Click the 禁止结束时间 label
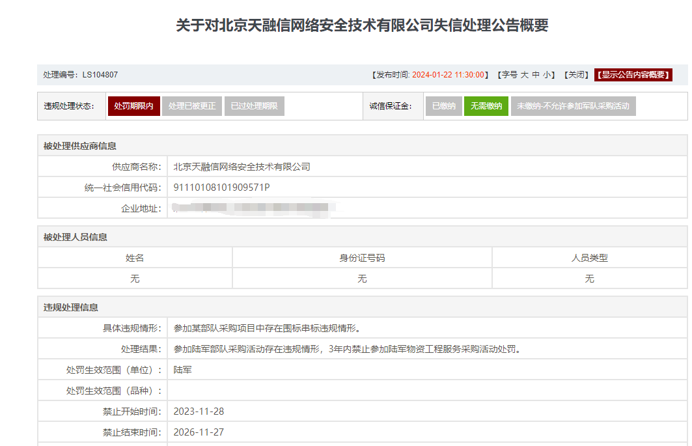 pyautogui.click(x=132, y=432)
